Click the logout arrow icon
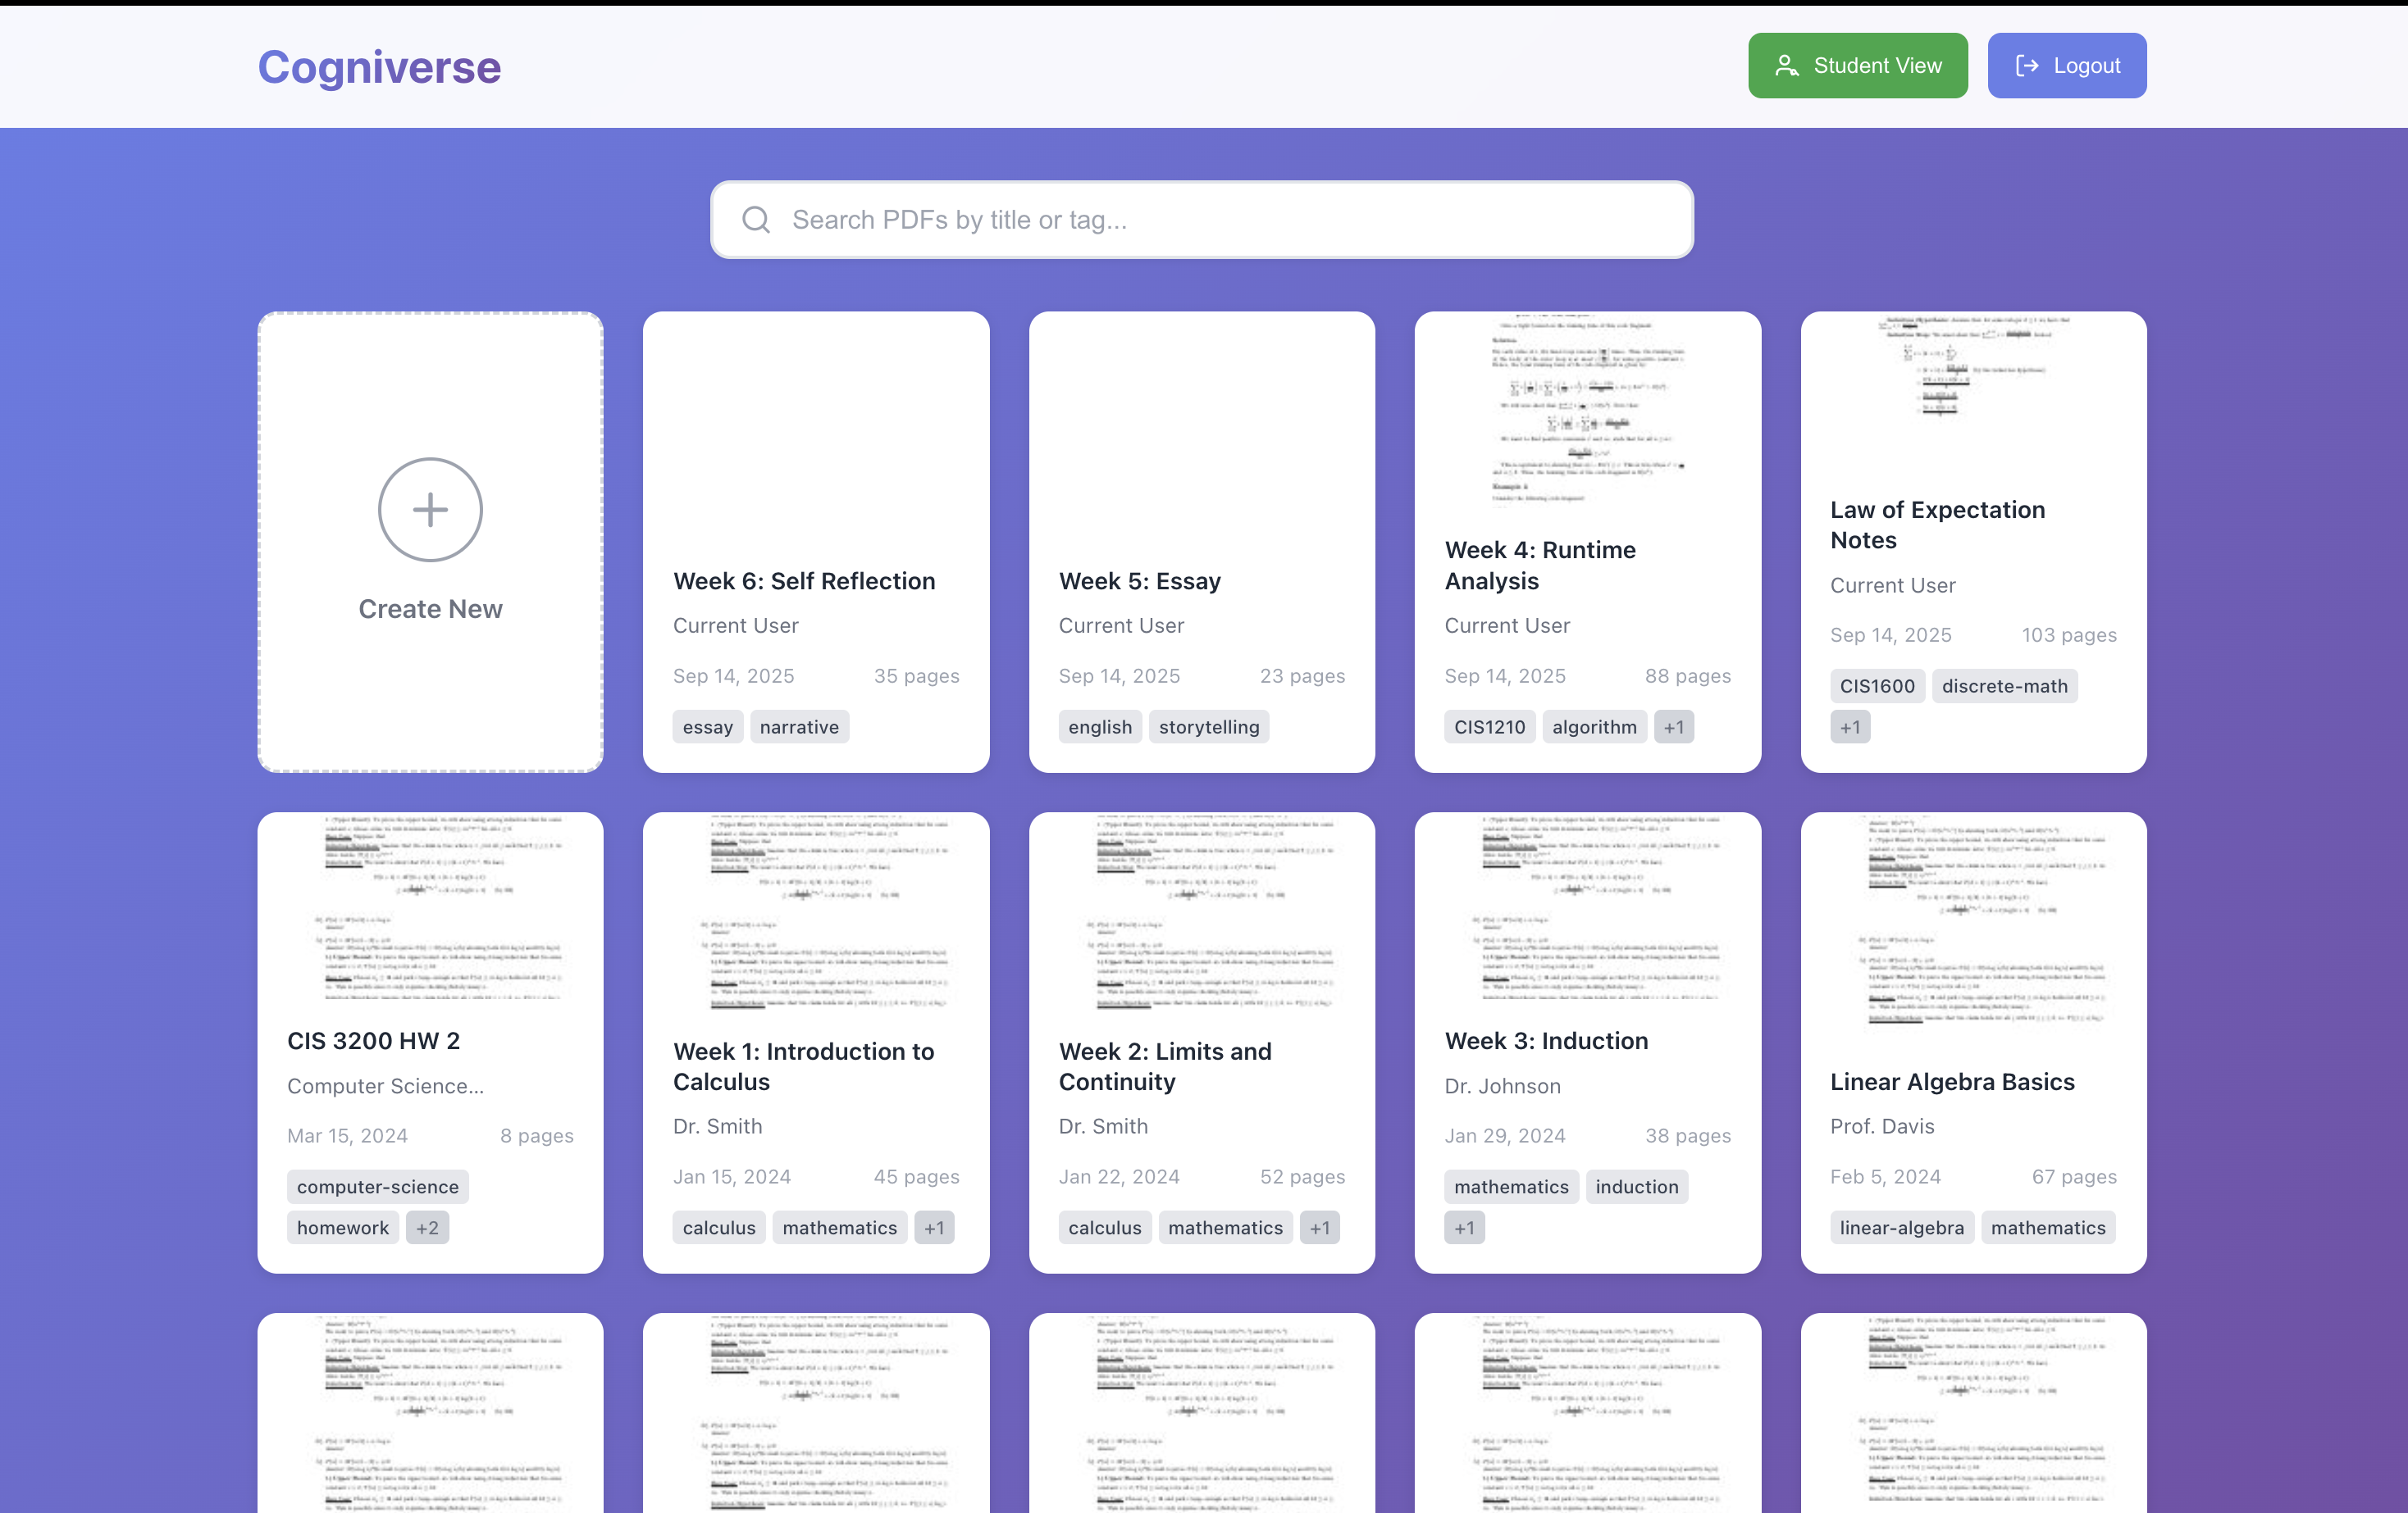The width and height of the screenshot is (2408, 1513). tap(2027, 66)
